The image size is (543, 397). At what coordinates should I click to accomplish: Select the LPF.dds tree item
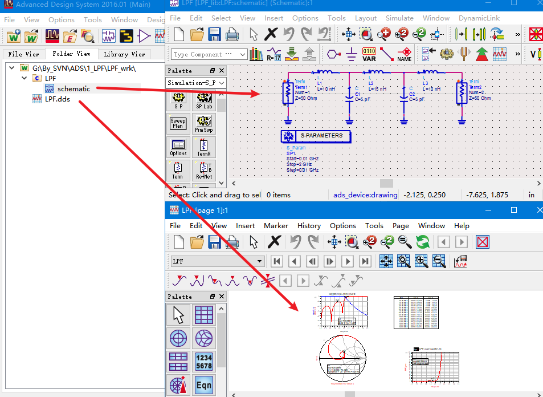(x=58, y=99)
